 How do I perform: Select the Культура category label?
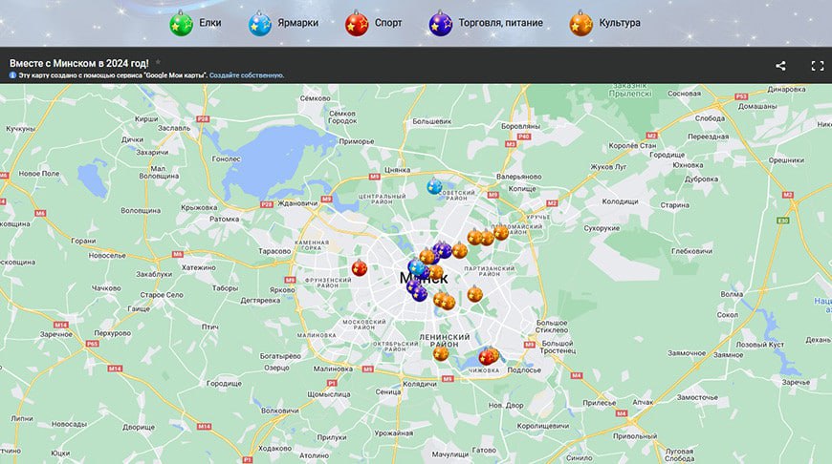[619, 23]
